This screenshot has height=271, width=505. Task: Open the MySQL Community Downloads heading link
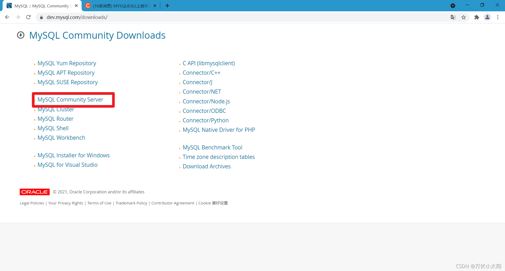point(97,35)
